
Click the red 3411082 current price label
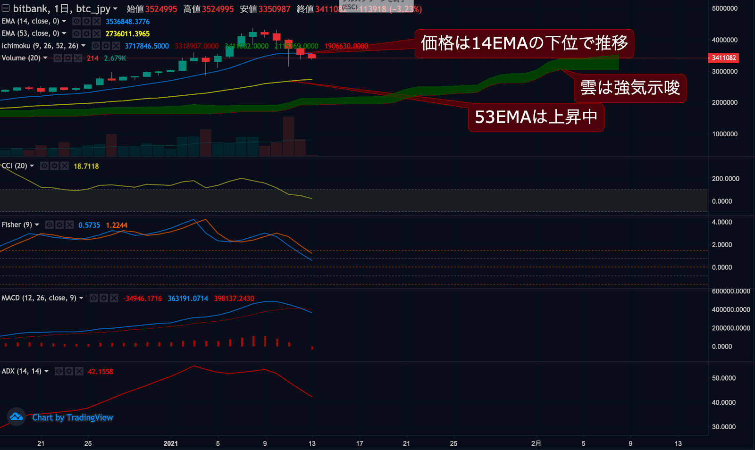coord(723,58)
